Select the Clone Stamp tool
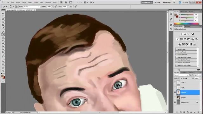 click(3, 38)
